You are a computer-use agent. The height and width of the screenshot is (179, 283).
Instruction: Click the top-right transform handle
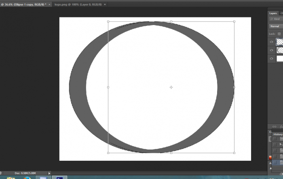234,22
